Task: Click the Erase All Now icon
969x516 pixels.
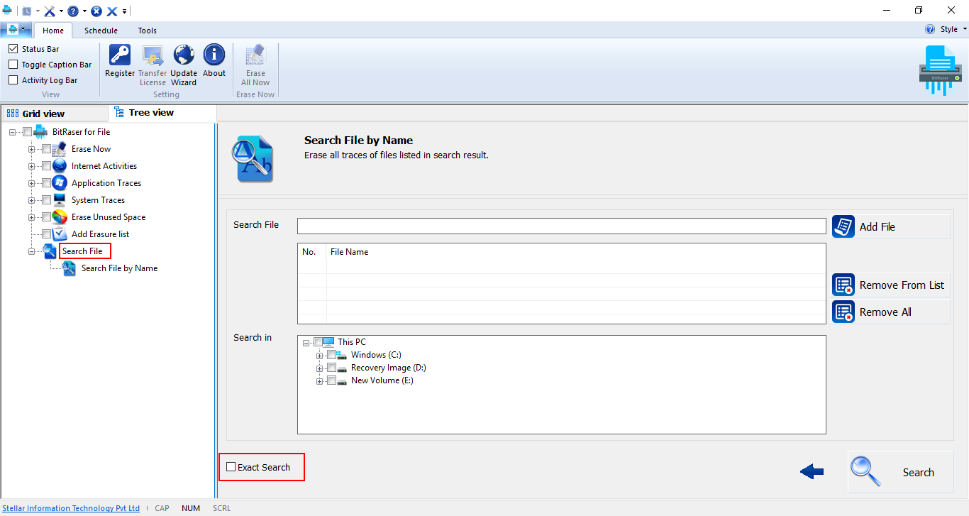Action: point(255,55)
